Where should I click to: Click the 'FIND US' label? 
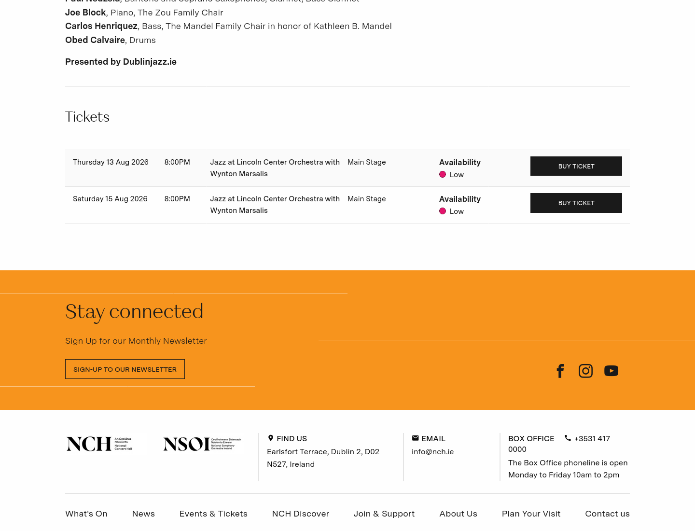coord(292,438)
